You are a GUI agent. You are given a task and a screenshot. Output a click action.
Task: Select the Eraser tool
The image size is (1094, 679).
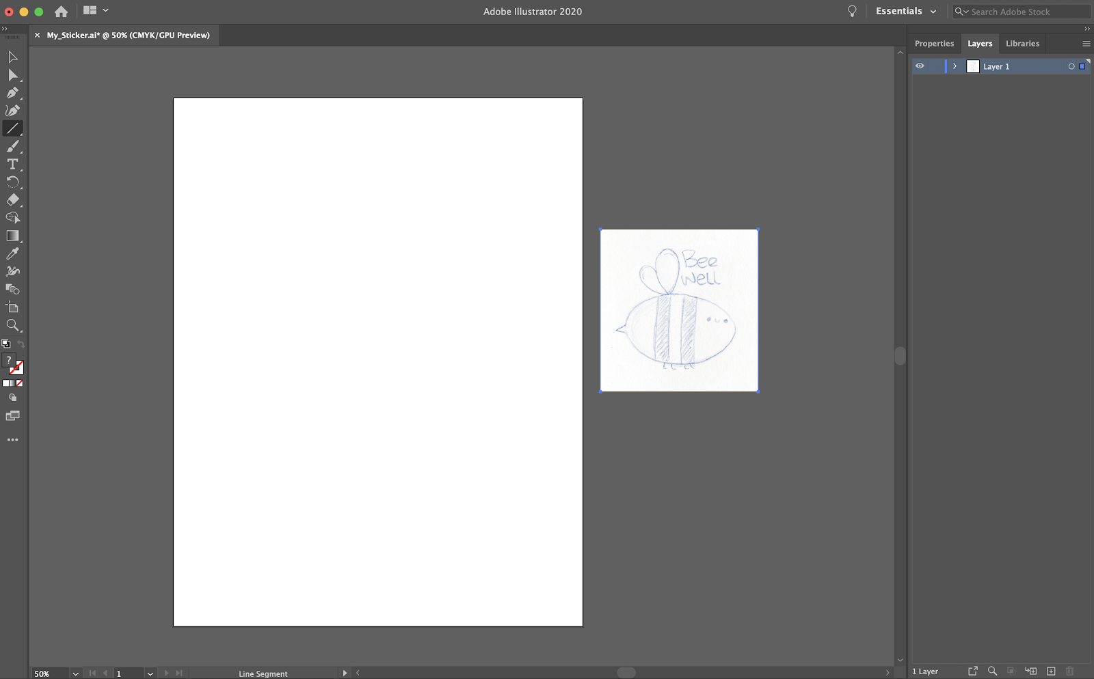(x=12, y=199)
